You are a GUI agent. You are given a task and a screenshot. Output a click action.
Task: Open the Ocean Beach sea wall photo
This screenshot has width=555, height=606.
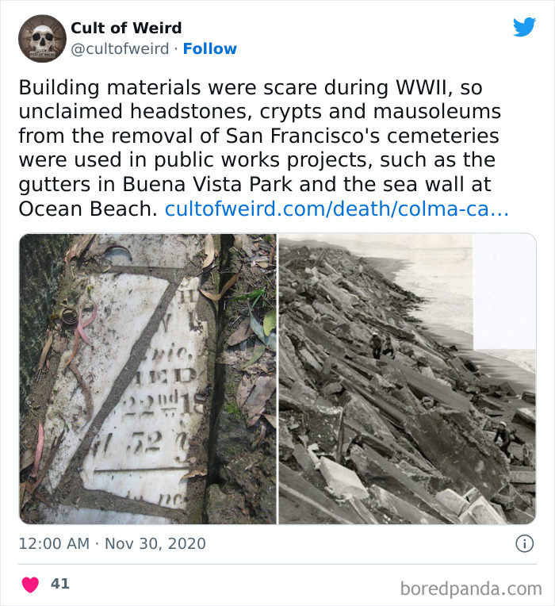pyautogui.click(x=408, y=379)
